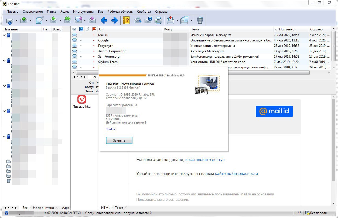Select the Xiaomi Corporation message row
The image size is (338, 218).
coord(202,51)
